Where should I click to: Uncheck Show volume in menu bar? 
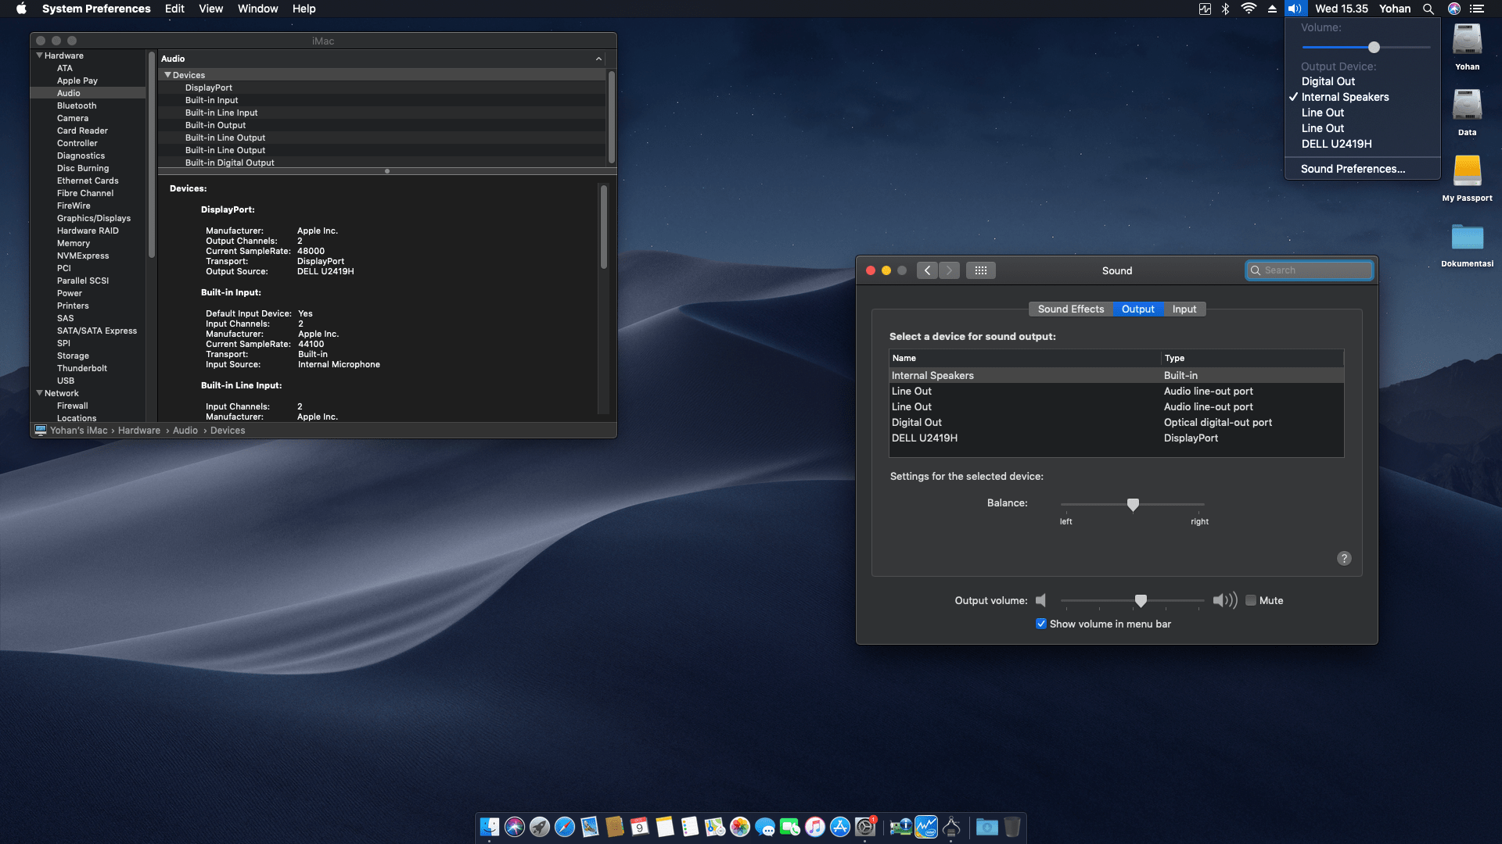point(1041,624)
